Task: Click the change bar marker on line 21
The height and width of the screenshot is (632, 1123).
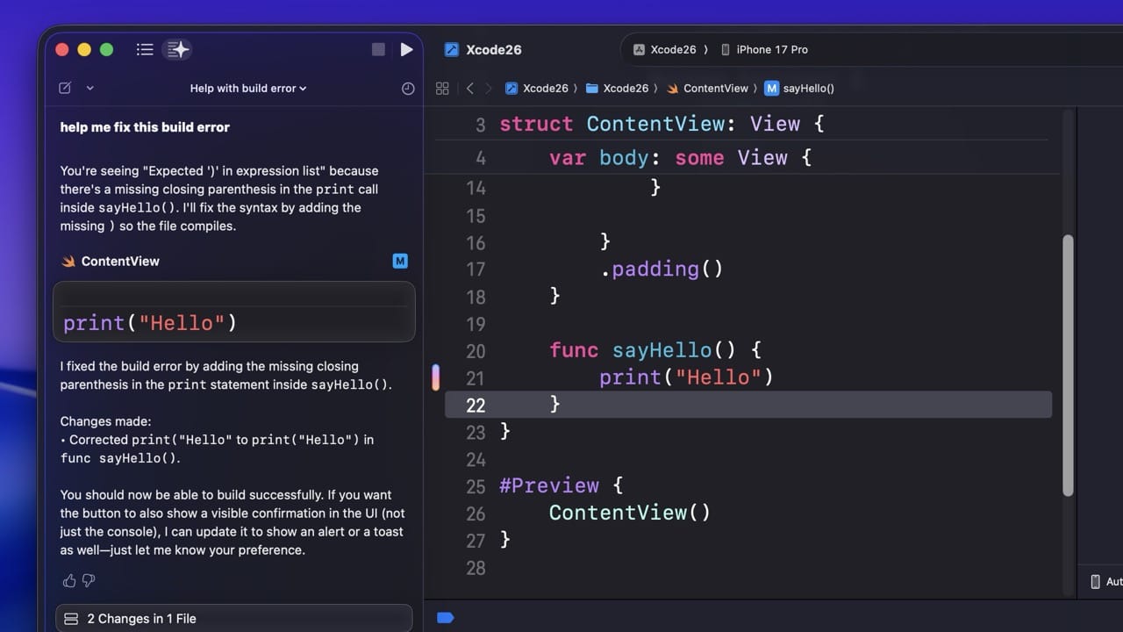Action: (435, 377)
